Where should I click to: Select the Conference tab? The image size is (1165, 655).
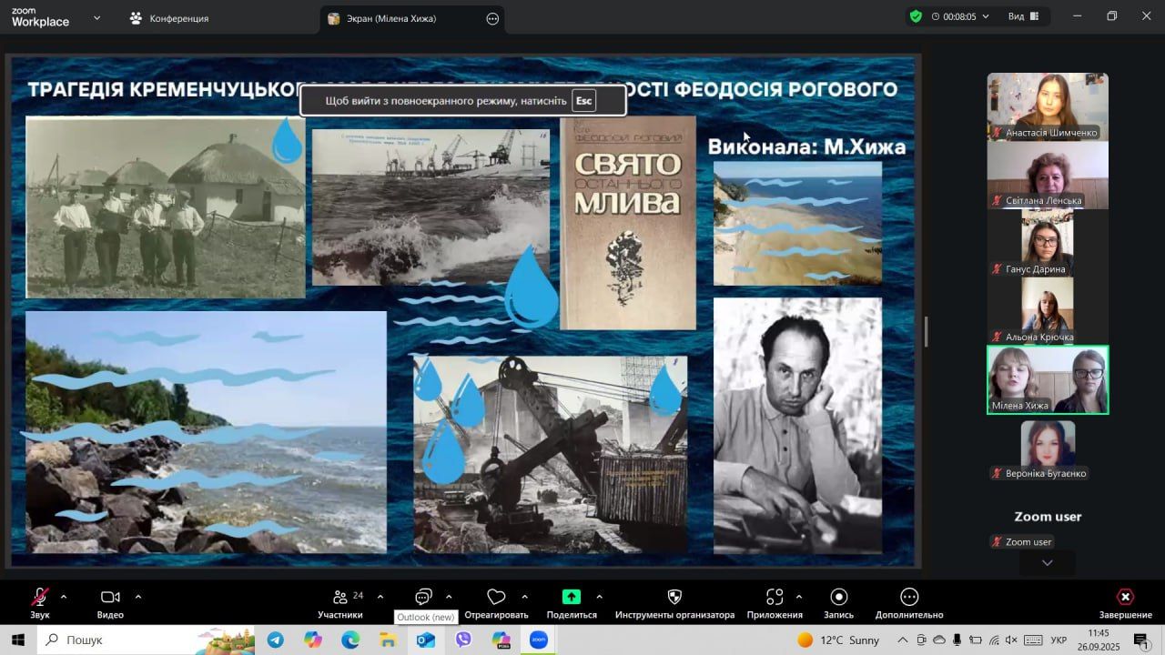point(169,18)
